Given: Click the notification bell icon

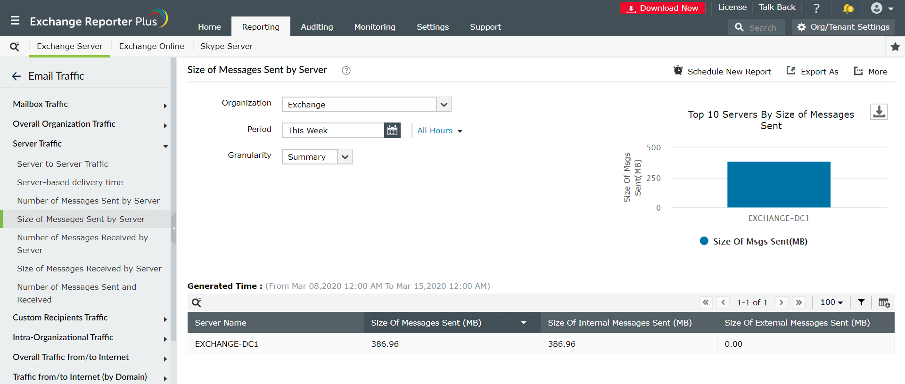Looking at the screenshot, I should pyautogui.click(x=848, y=8).
